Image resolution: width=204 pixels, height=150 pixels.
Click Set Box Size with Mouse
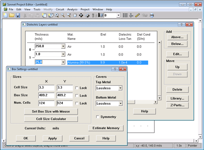51,112
